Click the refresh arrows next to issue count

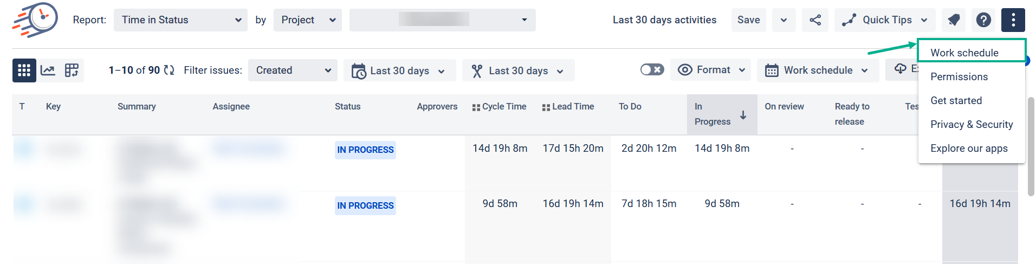[169, 70]
